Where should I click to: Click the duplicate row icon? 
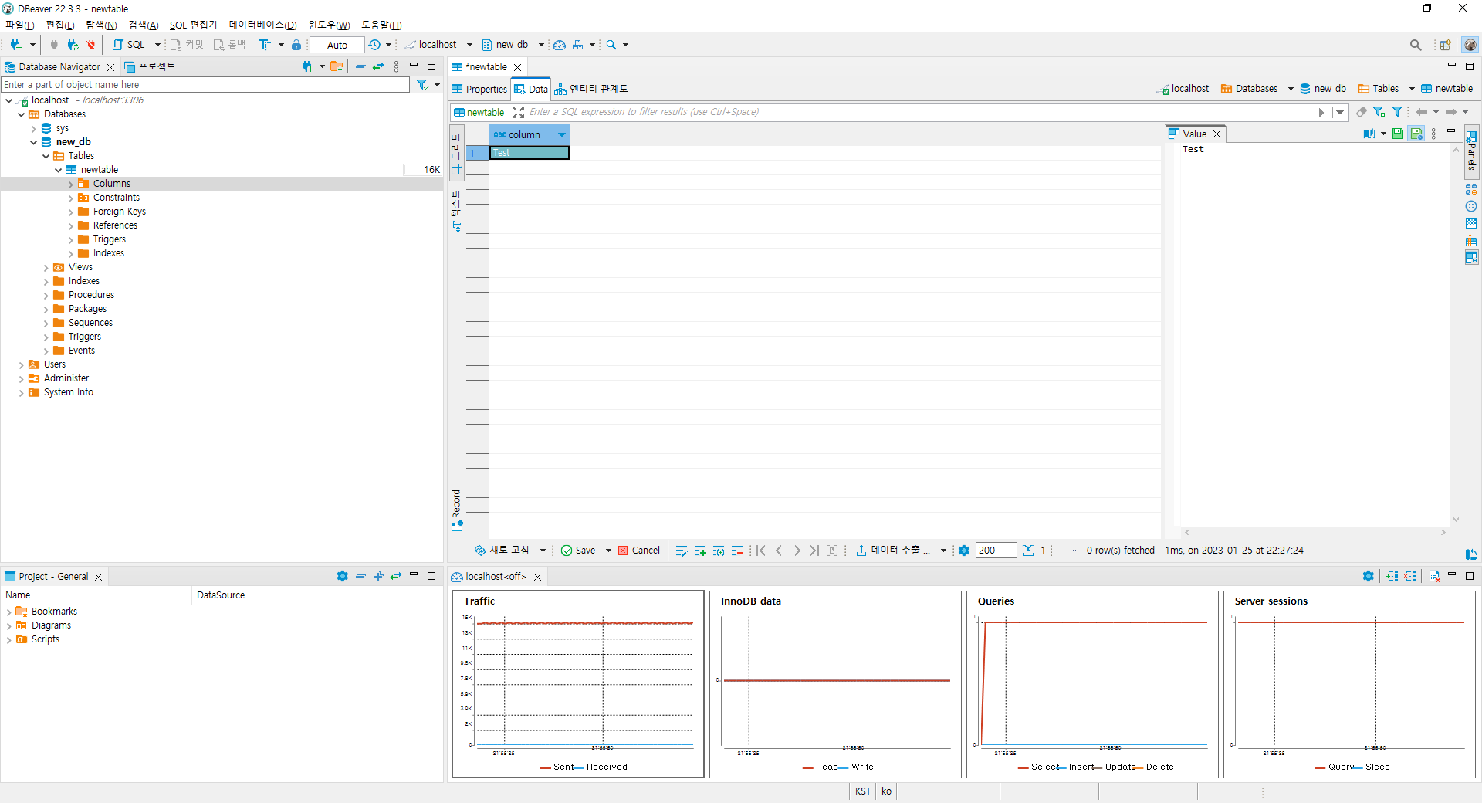coord(719,551)
